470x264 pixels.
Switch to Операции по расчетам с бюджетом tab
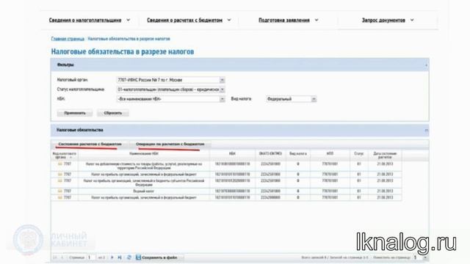pyautogui.click(x=170, y=144)
